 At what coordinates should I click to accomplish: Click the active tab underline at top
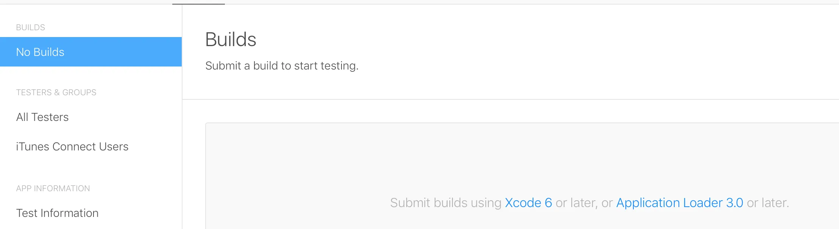198,4
